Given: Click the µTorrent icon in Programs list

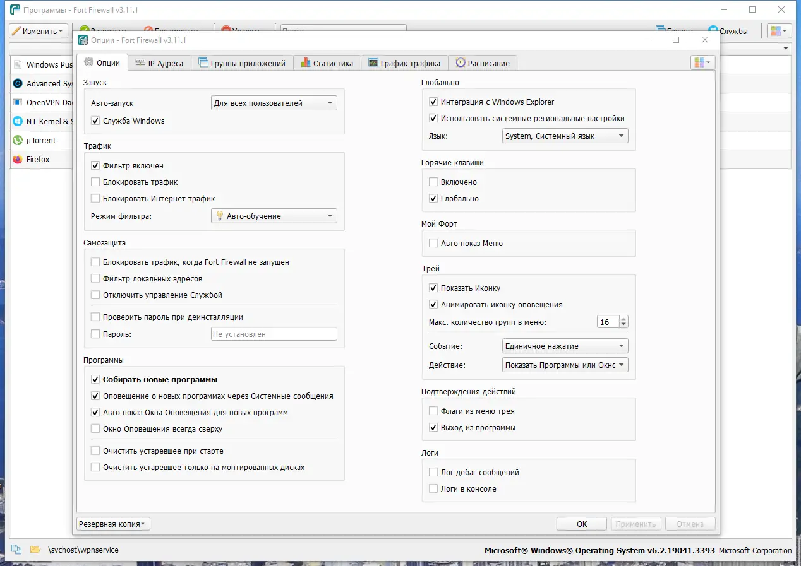Looking at the screenshot, I should [17, 140].
